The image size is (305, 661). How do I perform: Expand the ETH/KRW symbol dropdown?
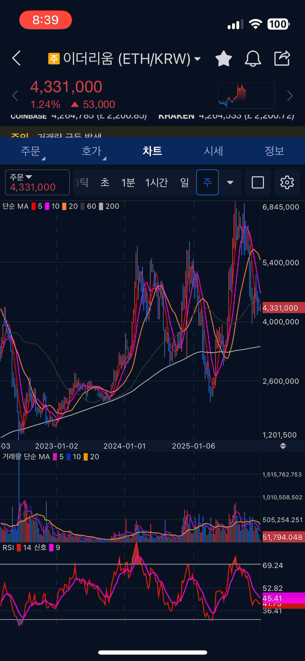click(198, 59)
